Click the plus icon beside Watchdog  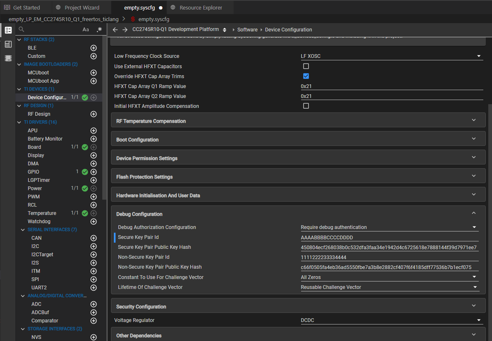[94, 222]
